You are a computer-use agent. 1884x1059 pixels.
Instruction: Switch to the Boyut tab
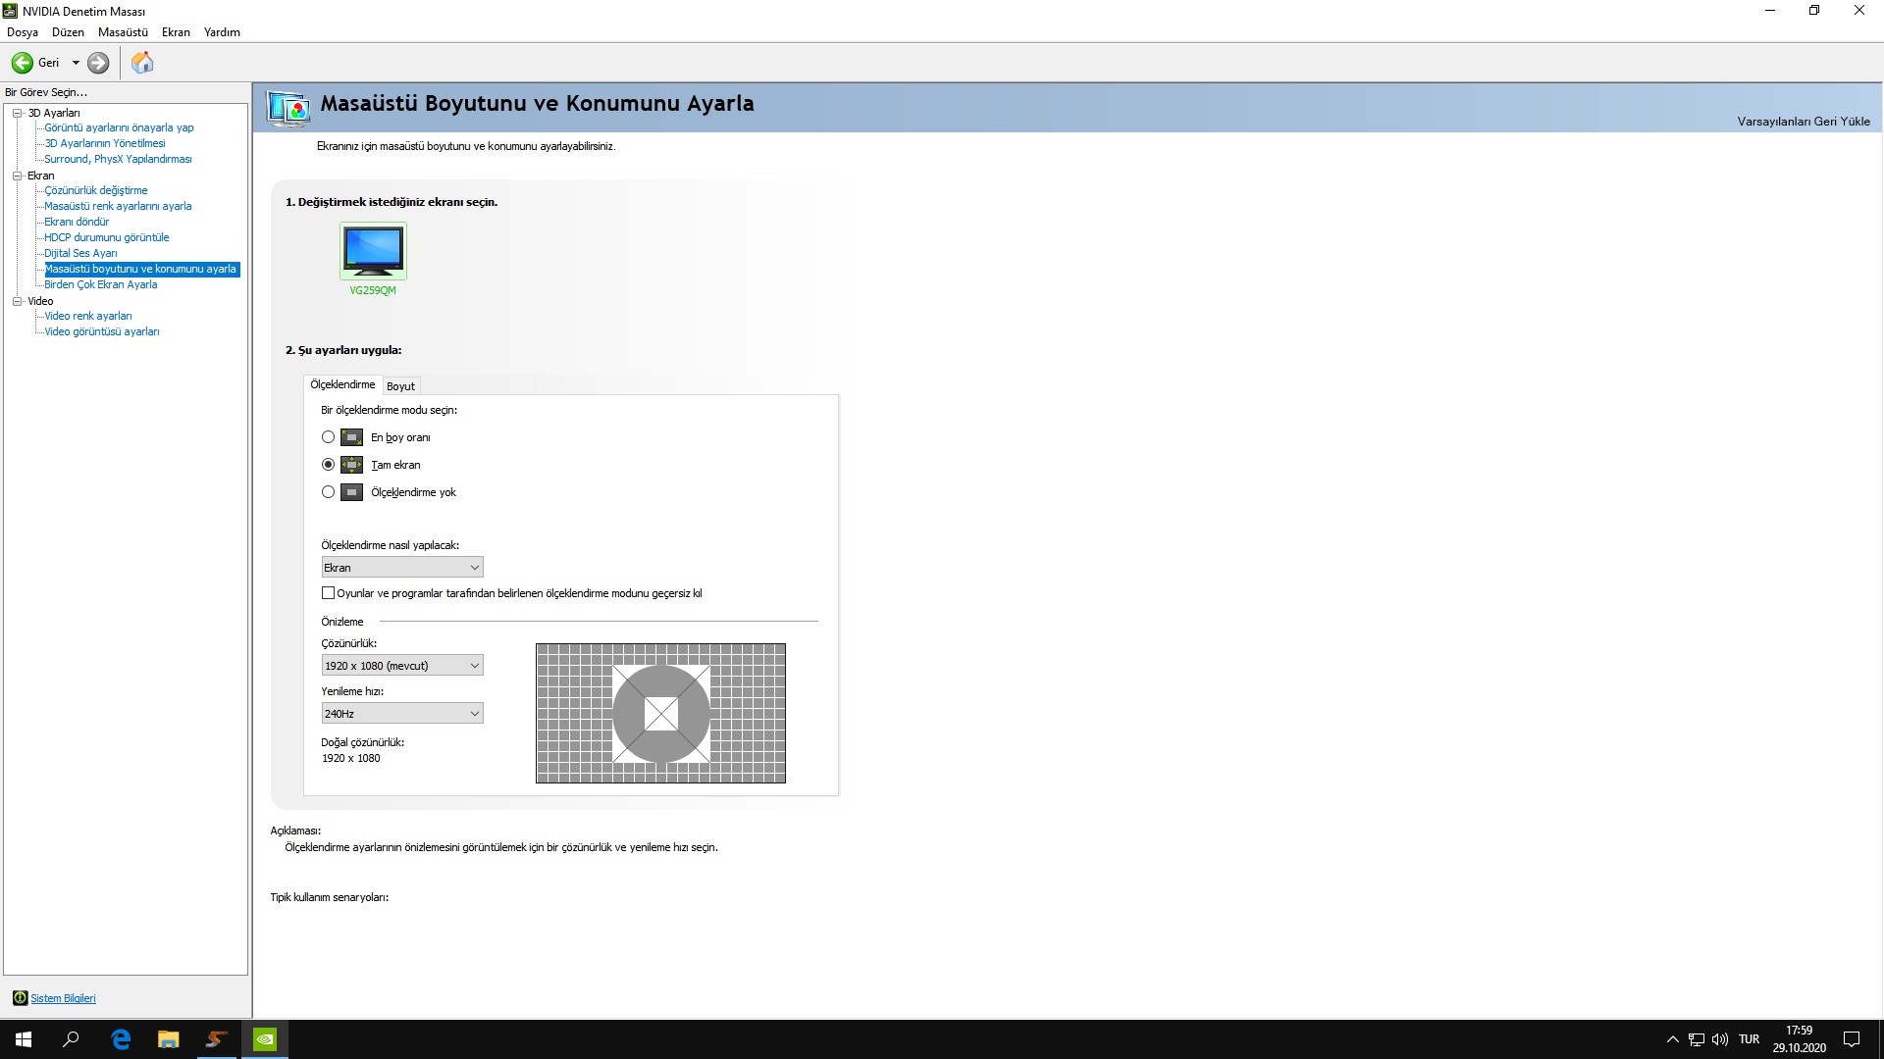pyautogui.click(x=400, y=386)
